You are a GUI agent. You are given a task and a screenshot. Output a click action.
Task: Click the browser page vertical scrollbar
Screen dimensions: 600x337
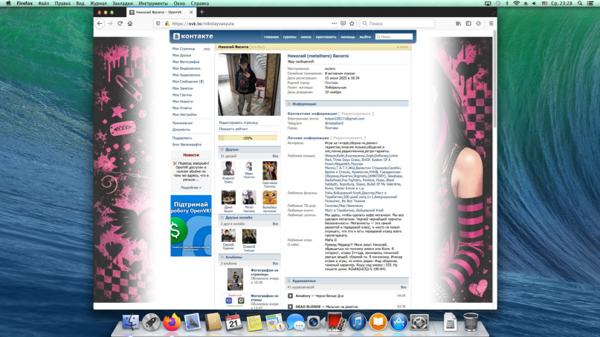[495, 80]
